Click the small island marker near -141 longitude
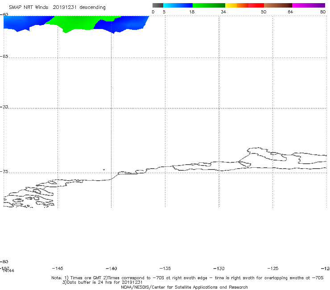330x290 pixels. click(x=104, y=170)
